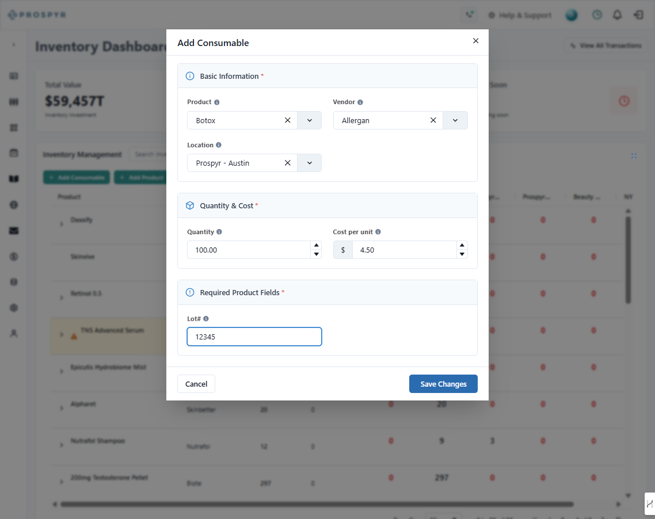Click the Product column header

coord(69,197)
